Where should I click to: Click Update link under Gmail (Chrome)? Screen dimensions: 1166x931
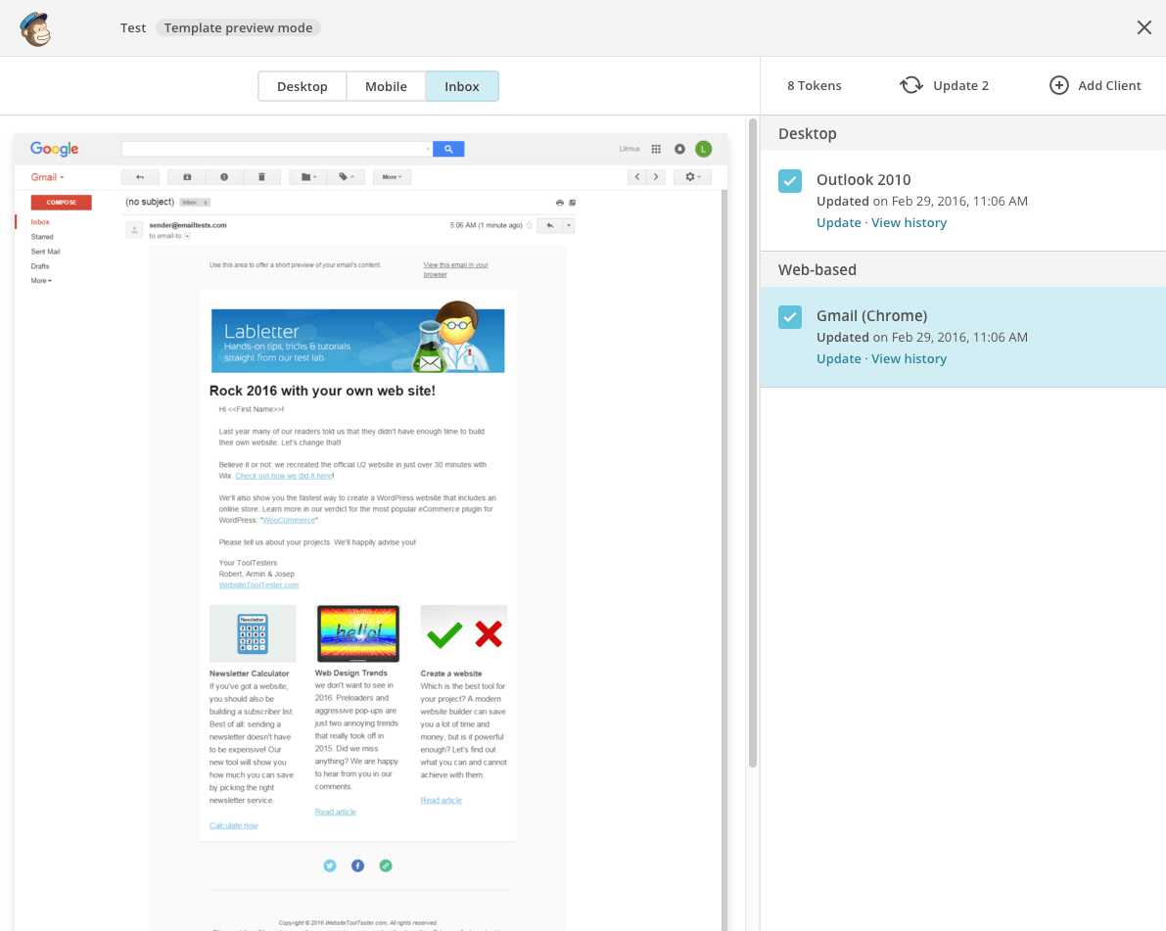838,359
